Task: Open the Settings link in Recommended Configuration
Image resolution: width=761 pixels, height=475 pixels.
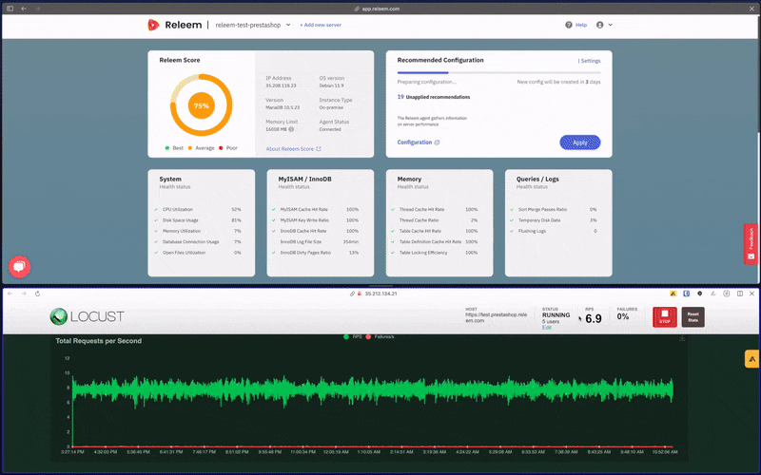Action: (x=590, y=60)
